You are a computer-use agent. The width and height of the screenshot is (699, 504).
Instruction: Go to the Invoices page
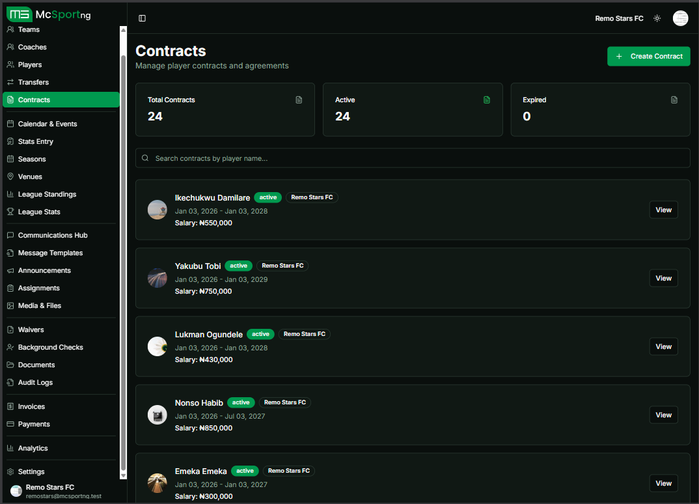click(31, 407)
